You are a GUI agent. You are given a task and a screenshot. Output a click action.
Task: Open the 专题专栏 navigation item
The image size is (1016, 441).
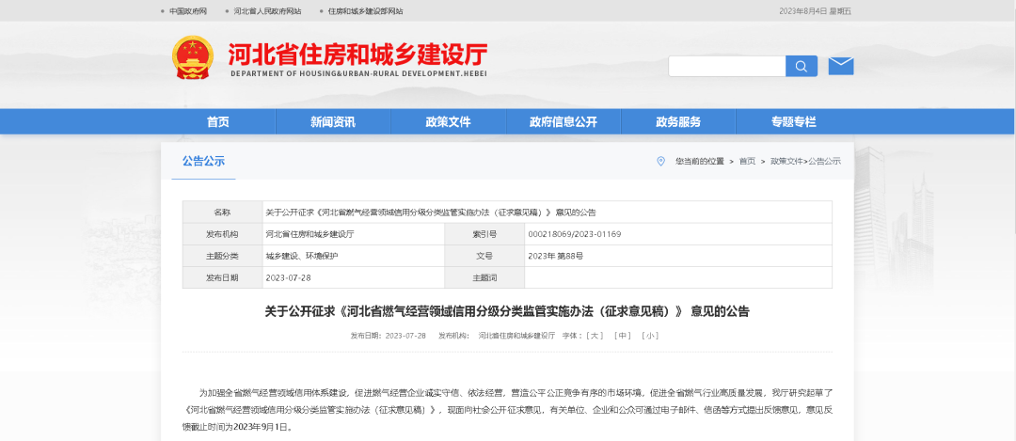(x=793, y=122)
